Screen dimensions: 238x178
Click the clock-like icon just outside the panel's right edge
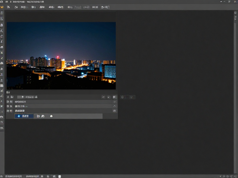(x=122, y=97)
